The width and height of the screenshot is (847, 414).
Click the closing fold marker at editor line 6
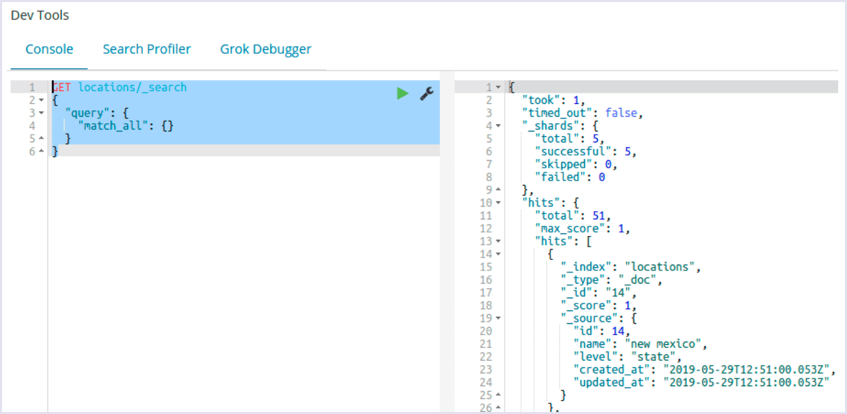(42, 151)
